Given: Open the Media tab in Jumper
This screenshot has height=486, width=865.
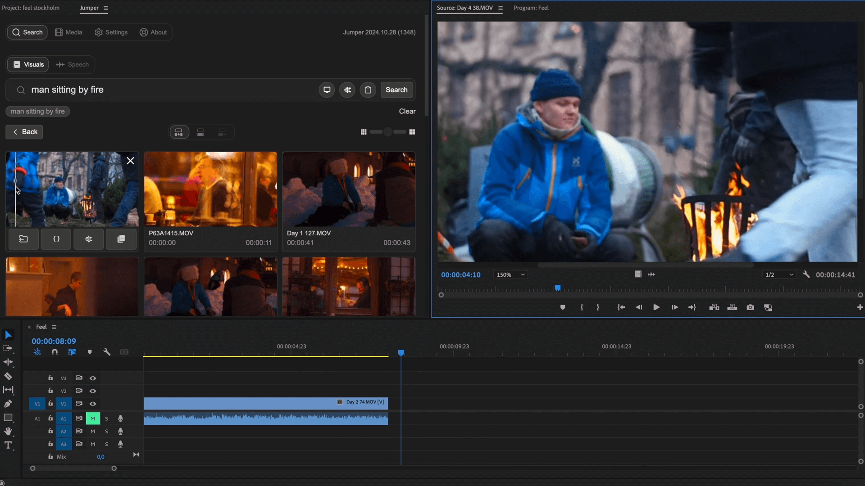Looking at the screenshot, I should tap(69, 32).
